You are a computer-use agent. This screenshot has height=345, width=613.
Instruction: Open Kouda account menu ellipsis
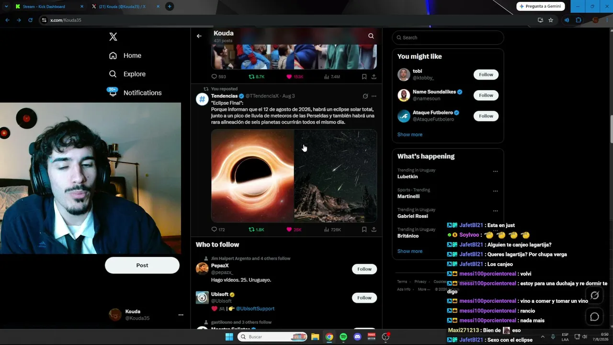pyautogui.click(x=181, y=315)
